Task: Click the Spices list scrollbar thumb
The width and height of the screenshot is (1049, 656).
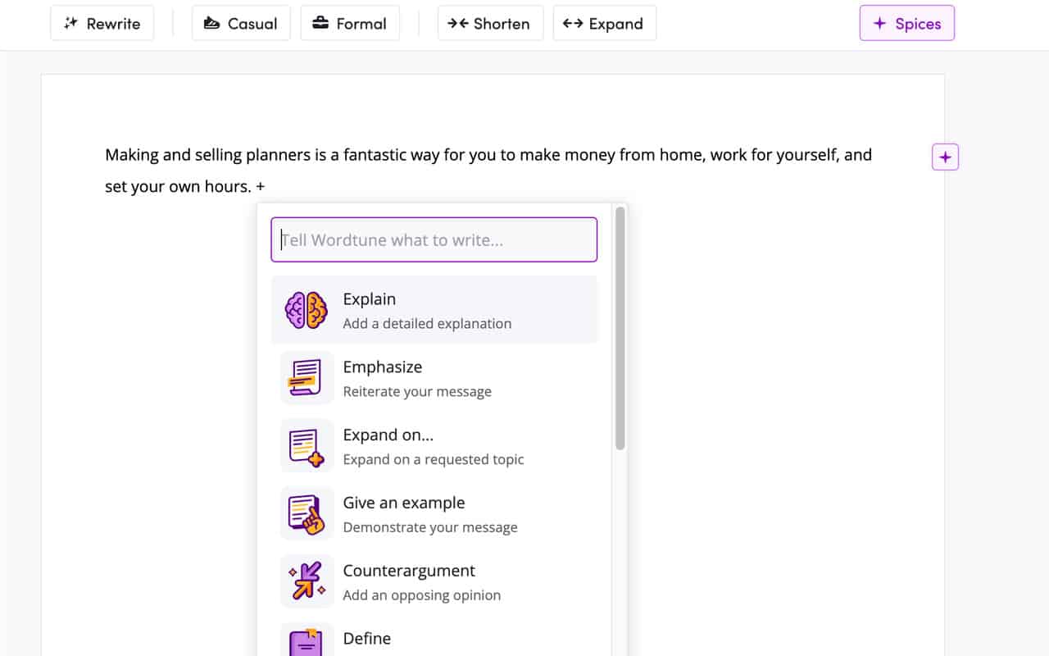Action: coord(620,328)
